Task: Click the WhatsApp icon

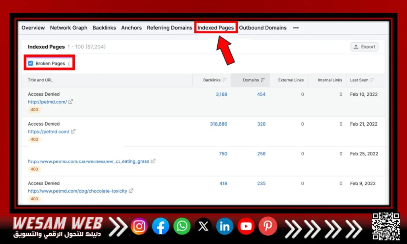Action: coord(182,227)
